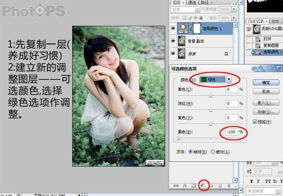Open the fx layer style menu

[185, 186]
